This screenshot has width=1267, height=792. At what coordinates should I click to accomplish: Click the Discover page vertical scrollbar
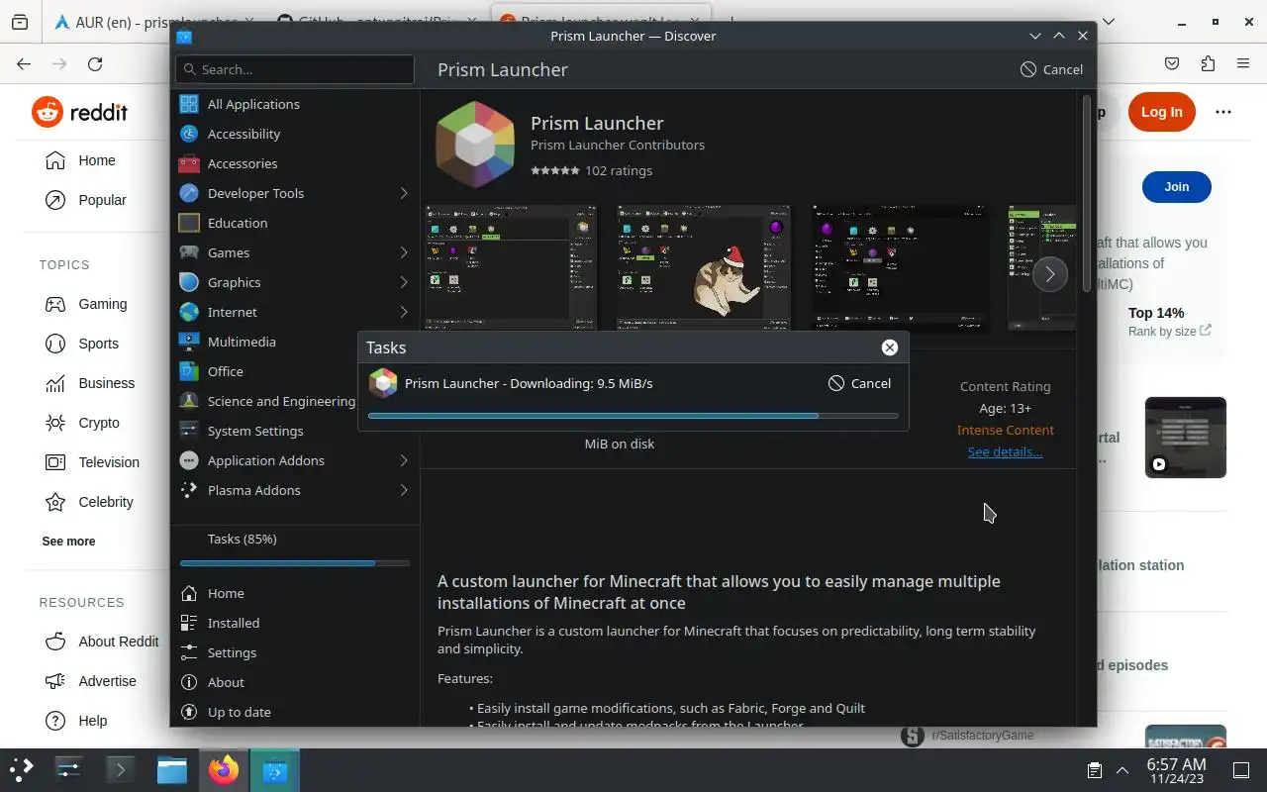point(1087,193)
